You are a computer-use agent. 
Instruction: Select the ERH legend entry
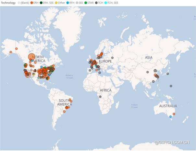pos(35,3)
